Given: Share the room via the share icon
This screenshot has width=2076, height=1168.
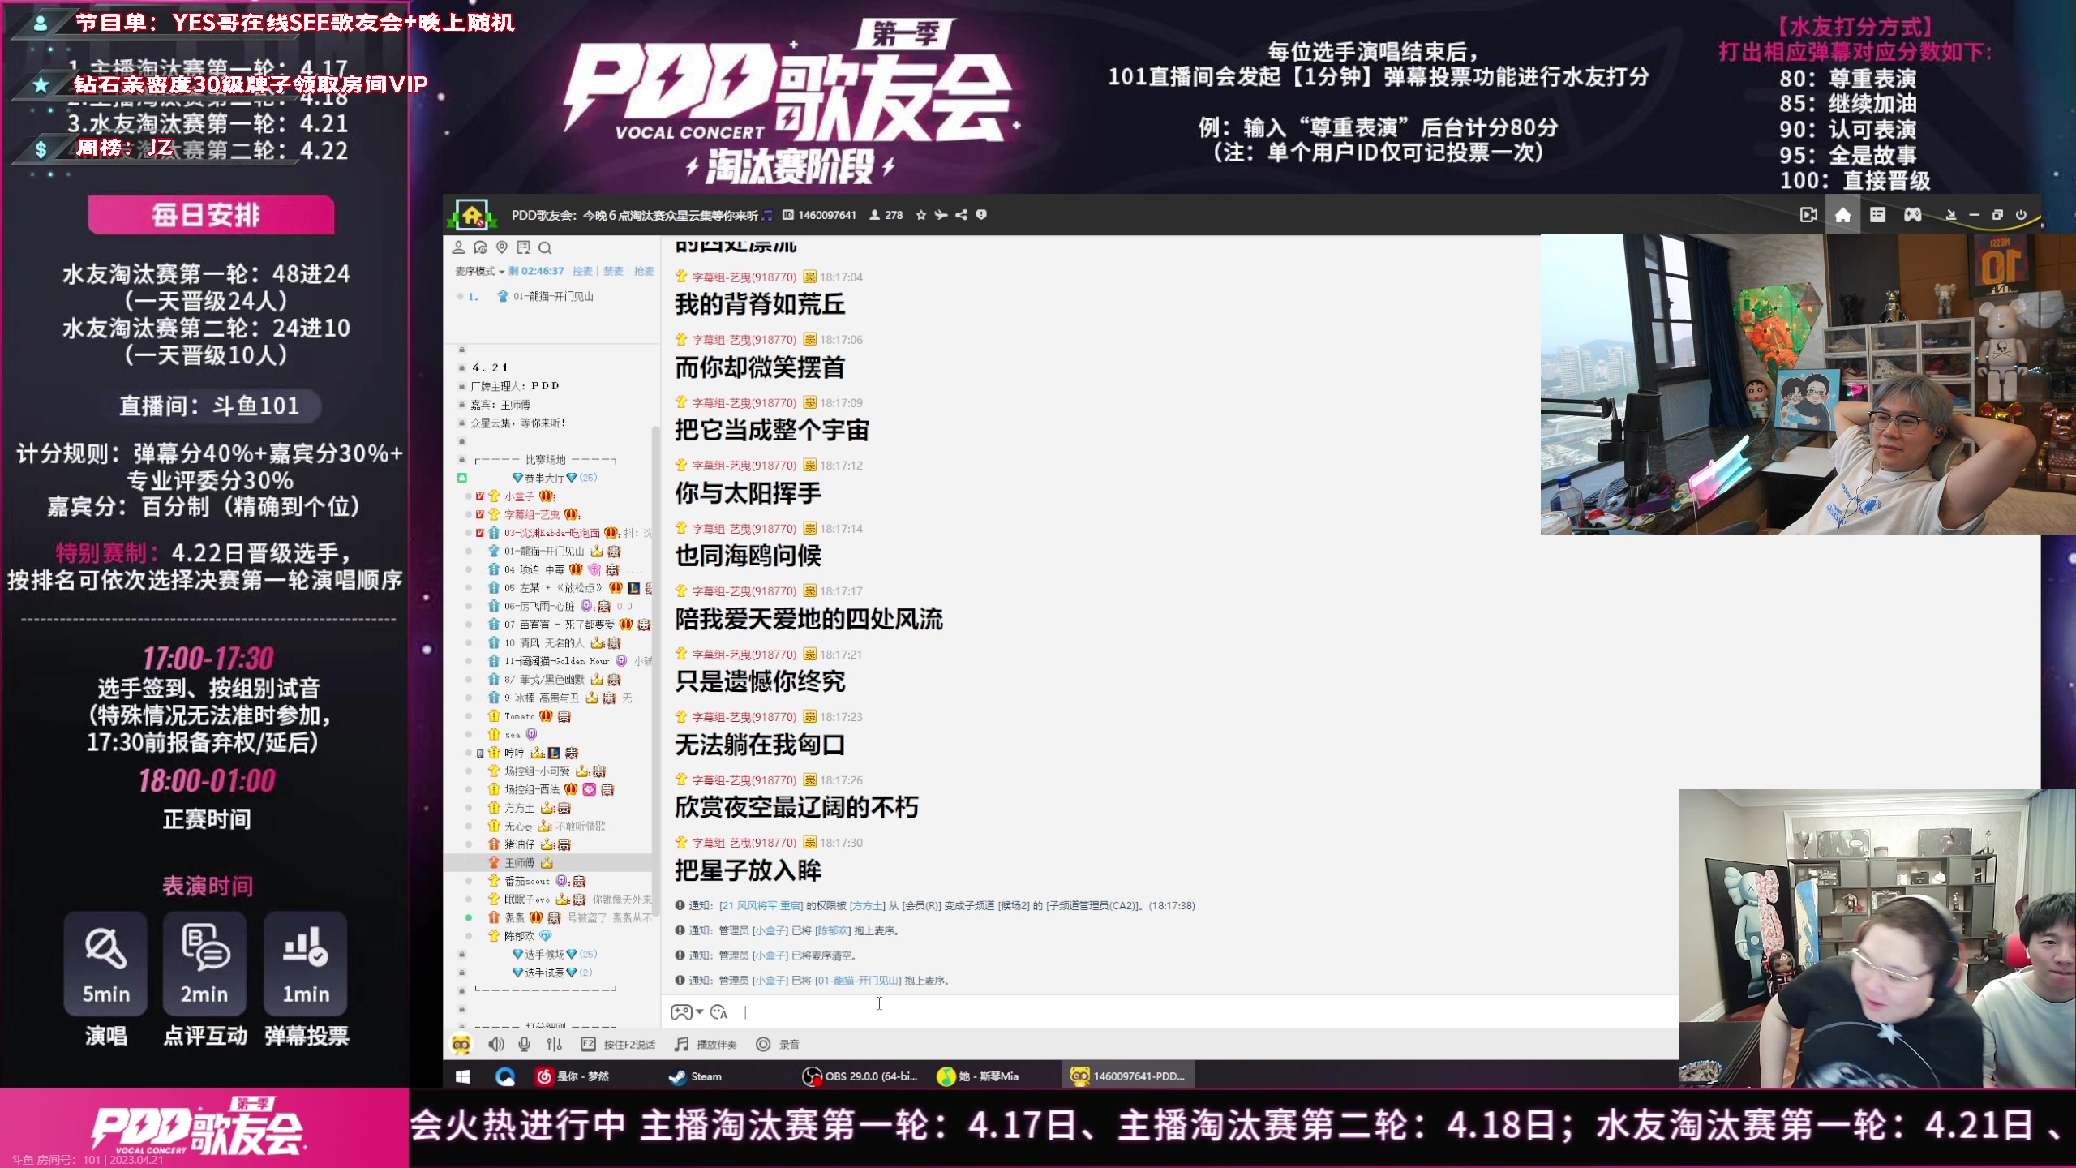Looking at the screenshot, I should [961, 215].
